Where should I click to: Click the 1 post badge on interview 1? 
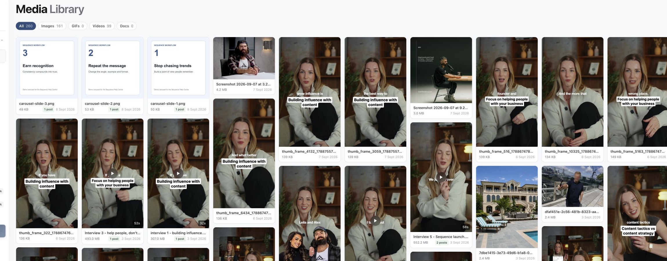(x=180, y=239)
